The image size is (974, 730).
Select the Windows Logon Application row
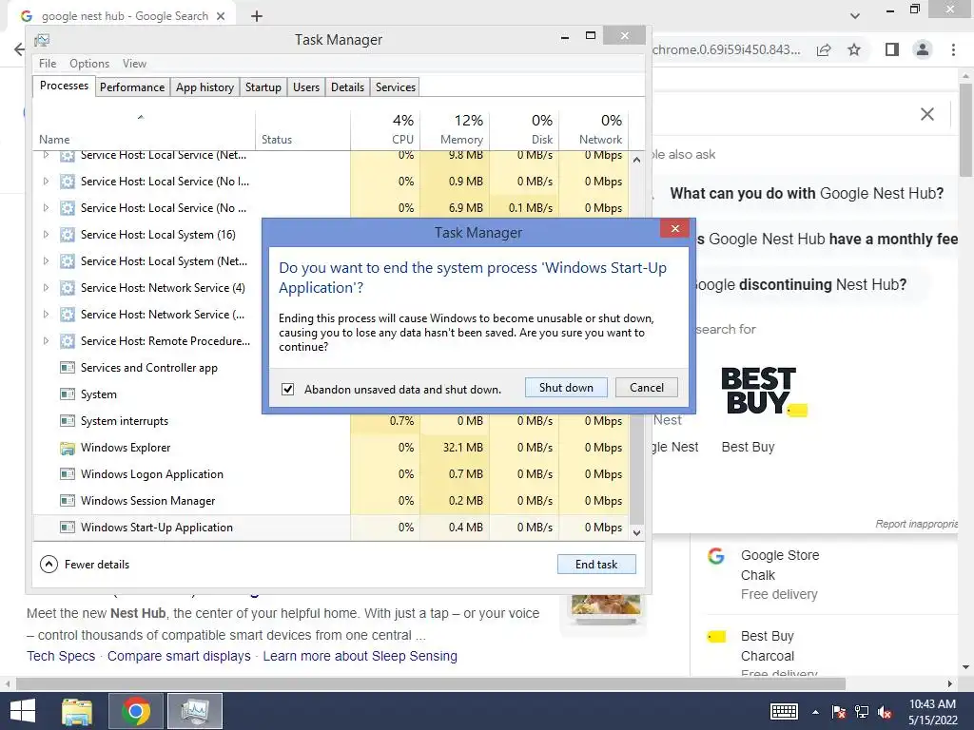(330, 474)
